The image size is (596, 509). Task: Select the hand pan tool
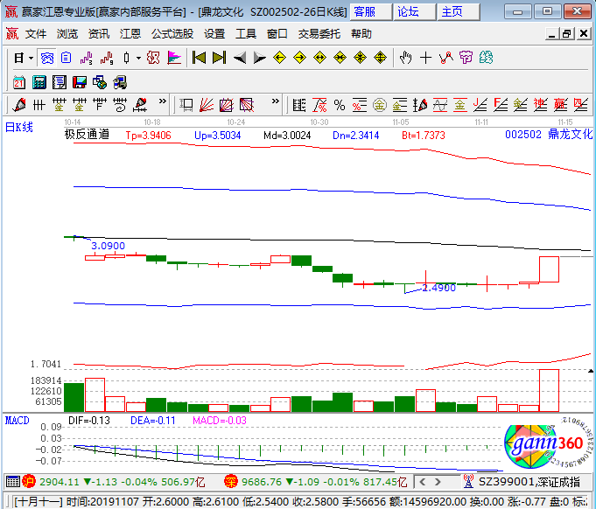point(405,58)
